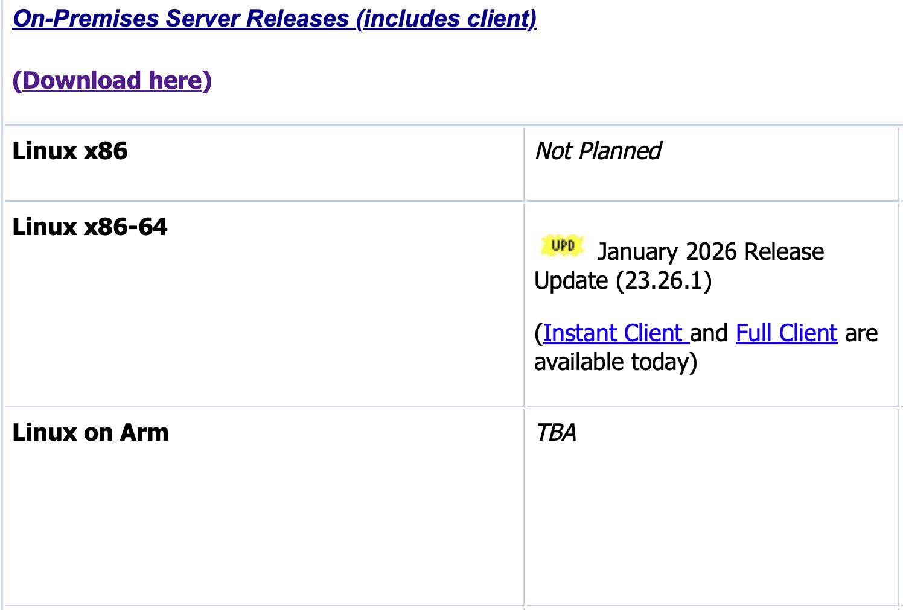903x610 pixels.
Task: Click the "(23.26.1)" version number
Action: pyautogui.click(x=664, y=281)
